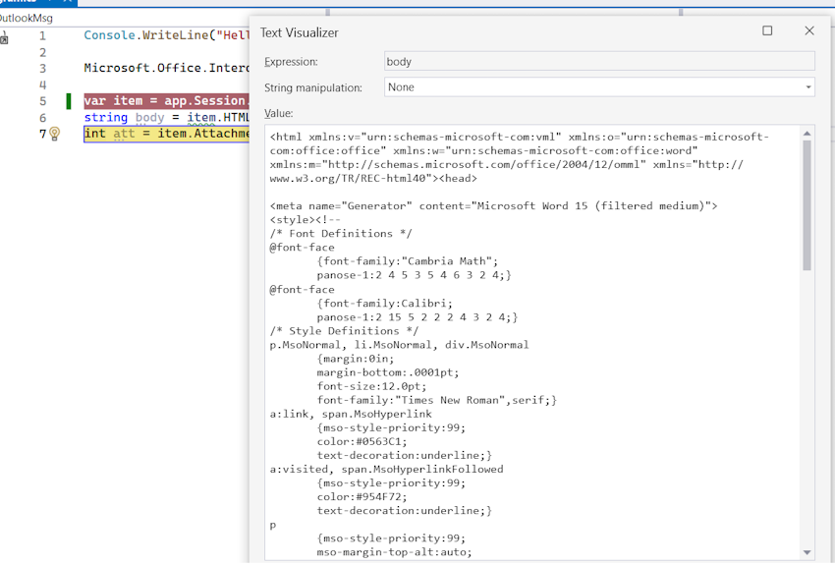
Task: Click line number 6 in the editor
Action: (42, 118)
